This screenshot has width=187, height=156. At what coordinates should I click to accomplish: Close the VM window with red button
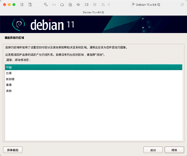click(4, 5)
